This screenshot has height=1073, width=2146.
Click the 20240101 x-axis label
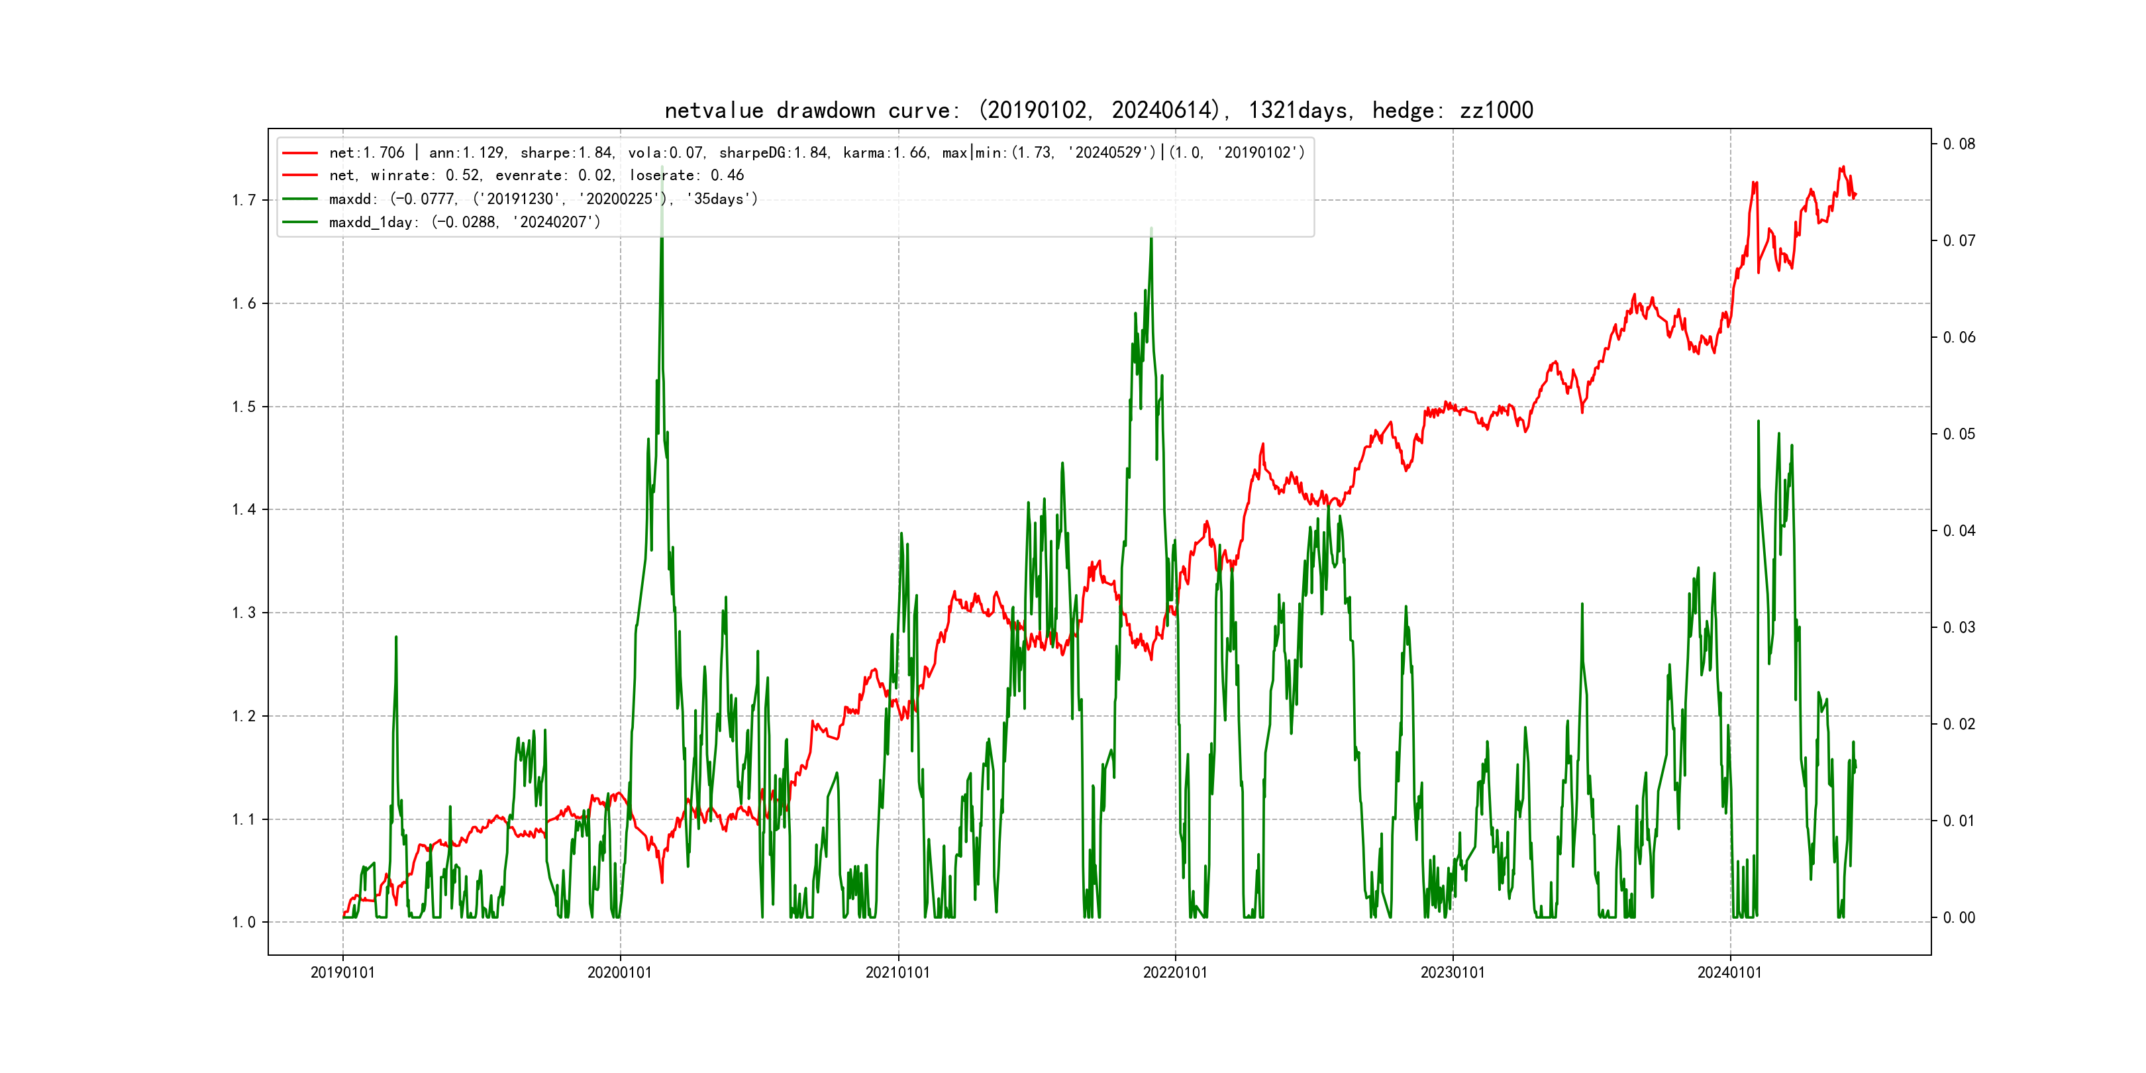click(x=1729, y=972)
